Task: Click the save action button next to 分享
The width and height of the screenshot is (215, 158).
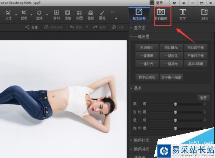Action: (x=53, y=27)
